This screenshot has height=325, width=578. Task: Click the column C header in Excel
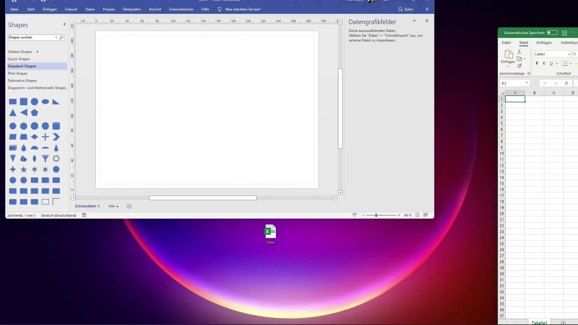[x=554, y=93]
